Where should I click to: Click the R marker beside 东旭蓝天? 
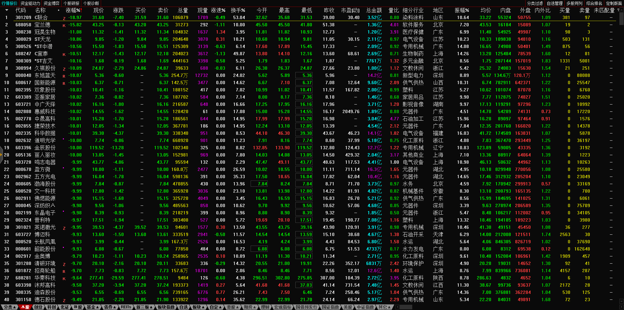pyautogui.click(x=64, y=76)
